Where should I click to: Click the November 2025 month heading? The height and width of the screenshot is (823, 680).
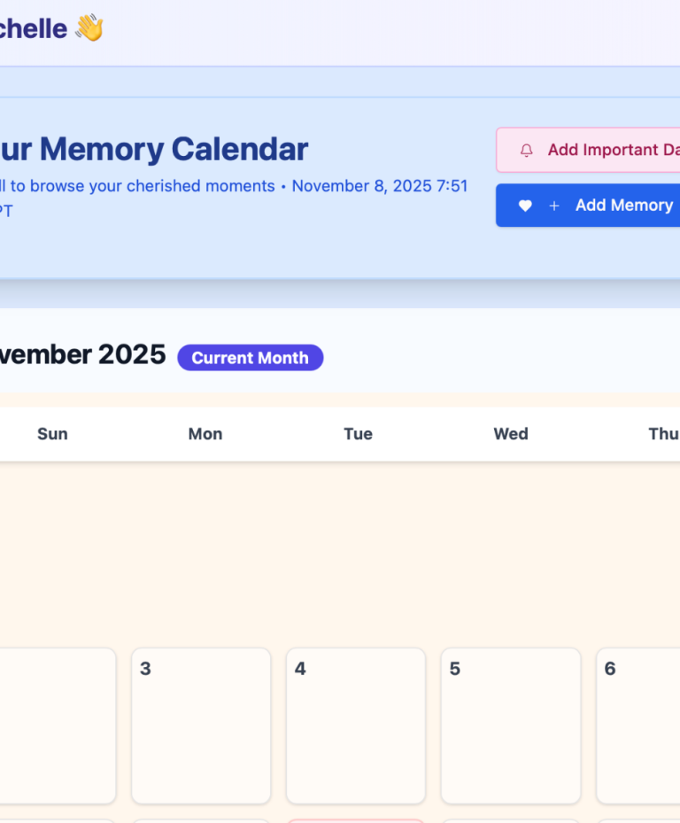point(82,354)
